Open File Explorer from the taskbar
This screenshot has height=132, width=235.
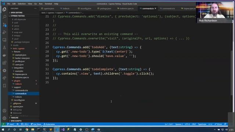[33, 129]
